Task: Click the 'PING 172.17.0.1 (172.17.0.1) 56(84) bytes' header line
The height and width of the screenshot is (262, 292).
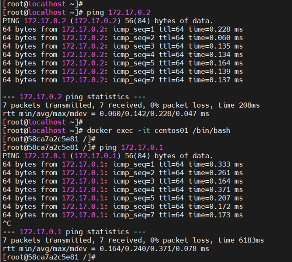Action: 108,156
